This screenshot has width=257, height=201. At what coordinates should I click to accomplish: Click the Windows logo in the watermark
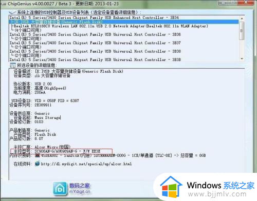pyautogui.click(x=171, y=187)
